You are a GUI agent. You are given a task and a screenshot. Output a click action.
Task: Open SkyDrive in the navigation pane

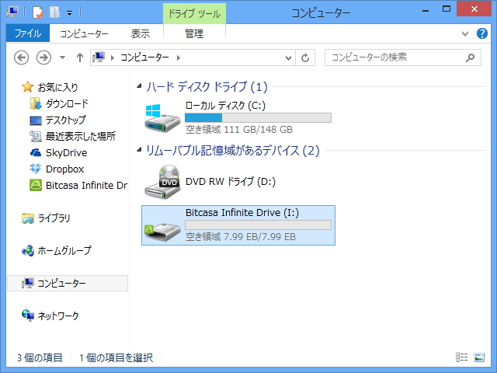tap(66, 153)
